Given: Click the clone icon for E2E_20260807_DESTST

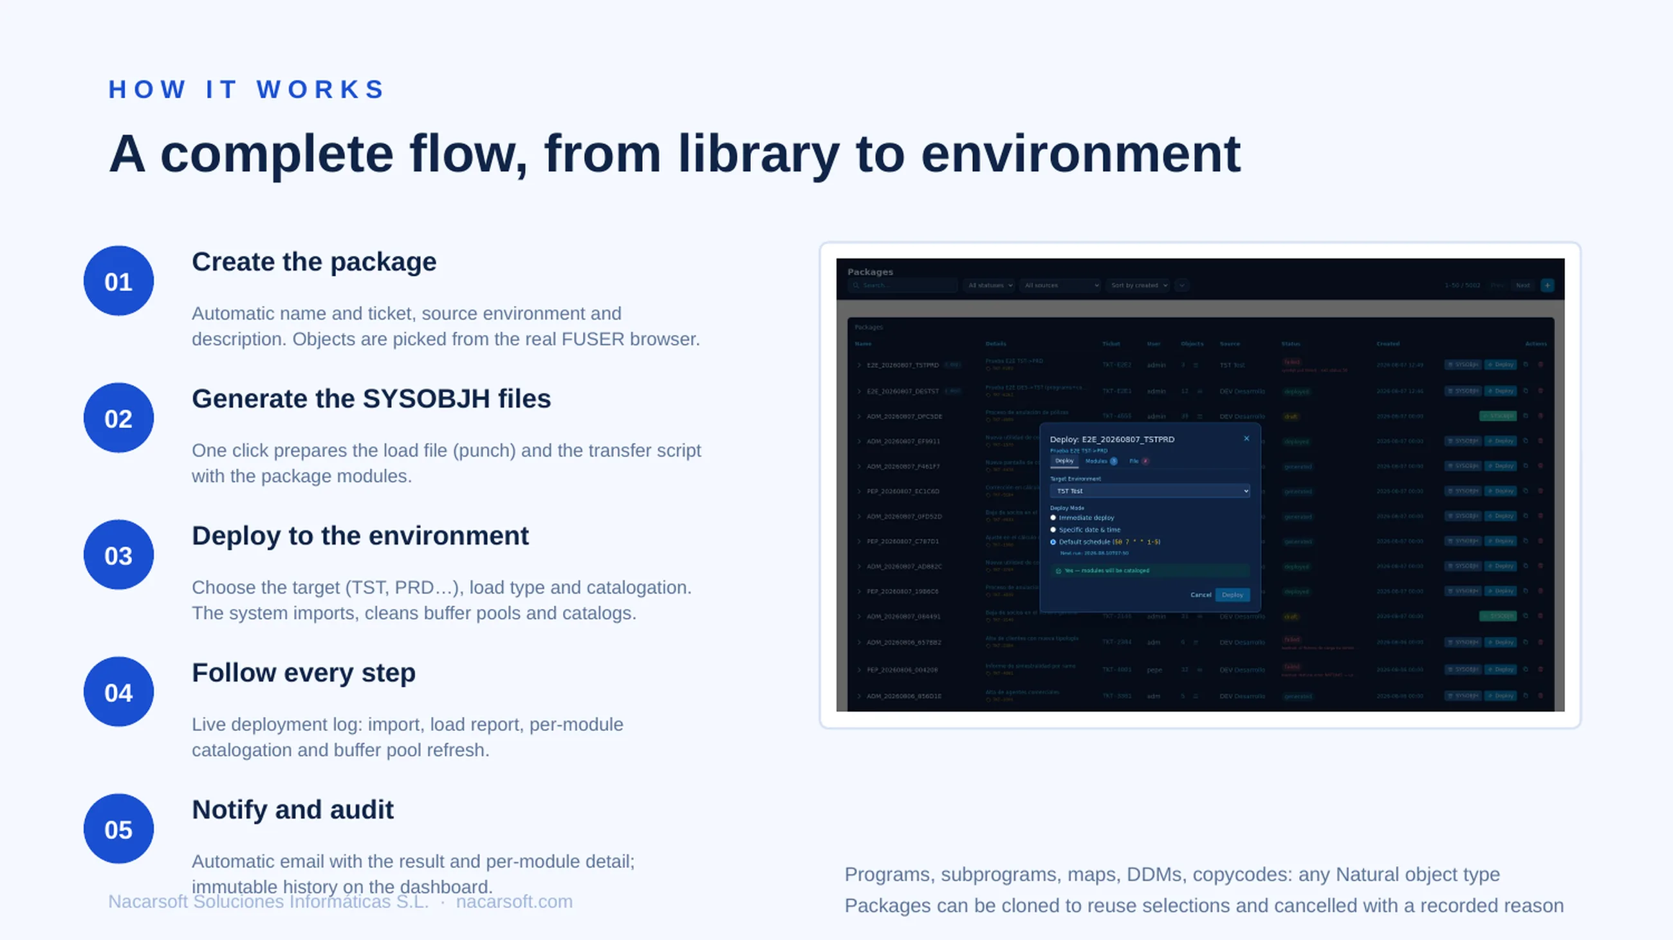Looking at the screenshot, I should click(1526, 390).
